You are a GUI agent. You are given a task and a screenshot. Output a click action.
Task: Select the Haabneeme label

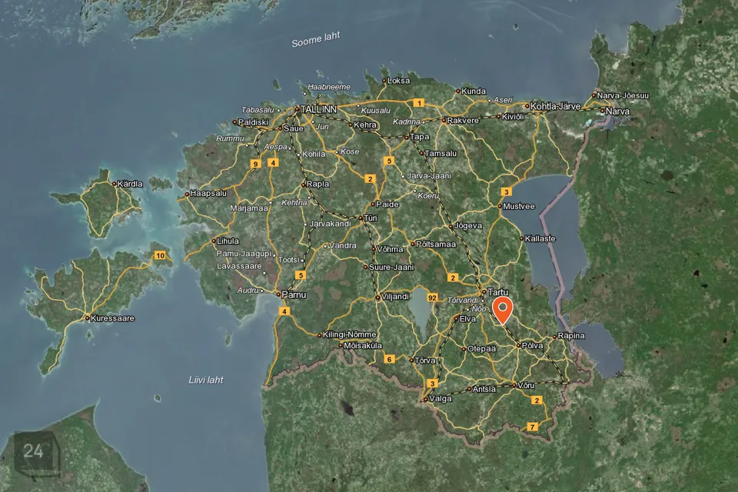[x=329, y=87]
